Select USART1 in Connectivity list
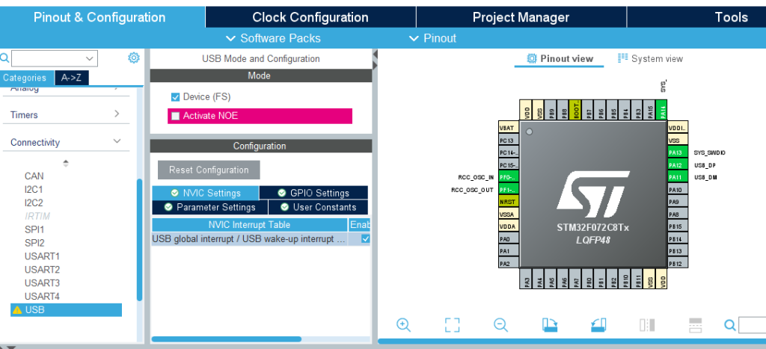 [x=42, y=256]
